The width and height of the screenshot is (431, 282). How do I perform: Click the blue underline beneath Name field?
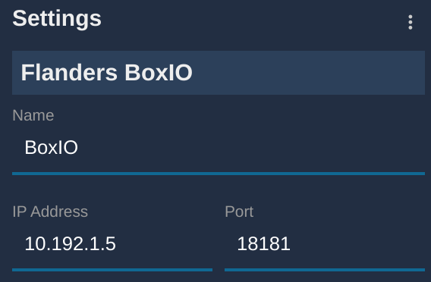coord(219,174)
